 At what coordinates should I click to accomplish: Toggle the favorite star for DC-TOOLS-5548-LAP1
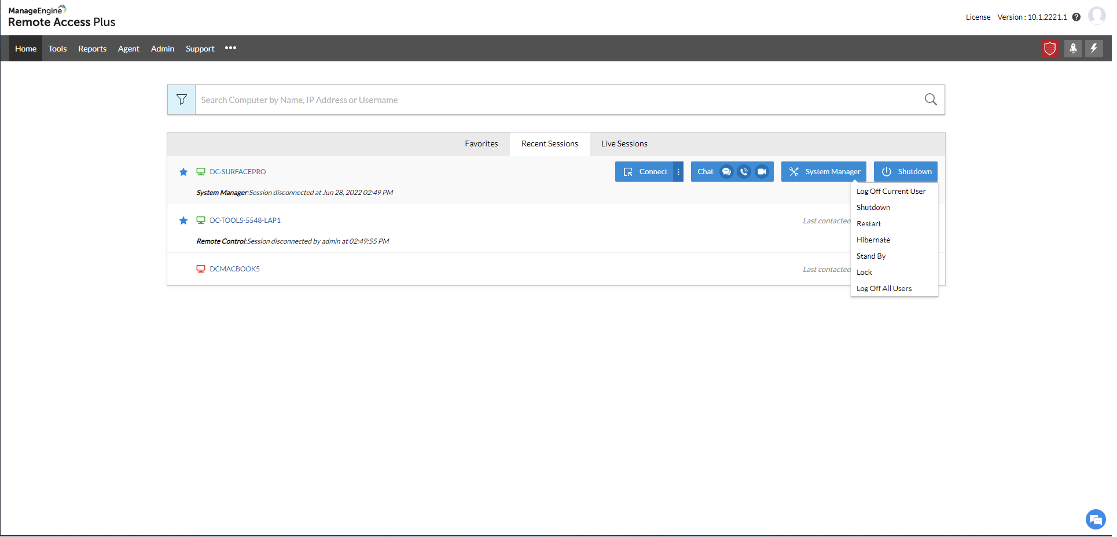pos(183,220)
